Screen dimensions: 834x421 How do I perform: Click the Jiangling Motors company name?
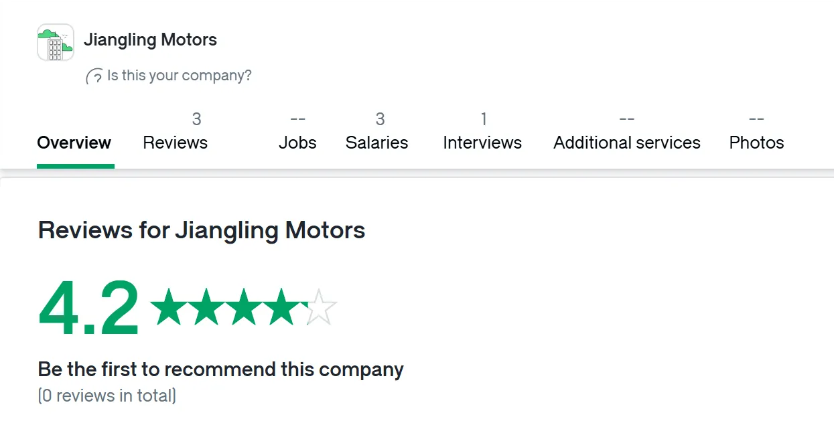(150, 40)
